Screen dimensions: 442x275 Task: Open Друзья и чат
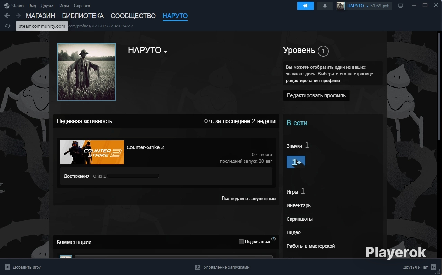[415, 267]
